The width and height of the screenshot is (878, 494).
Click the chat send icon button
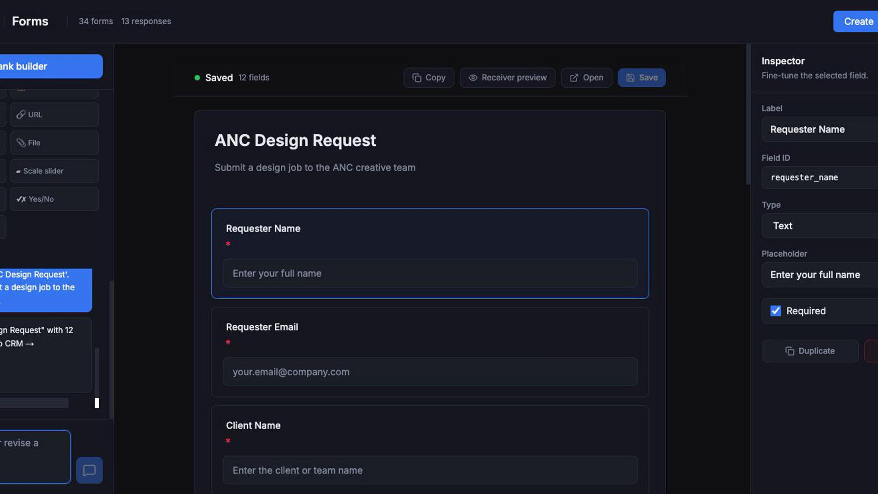(89, 470)
